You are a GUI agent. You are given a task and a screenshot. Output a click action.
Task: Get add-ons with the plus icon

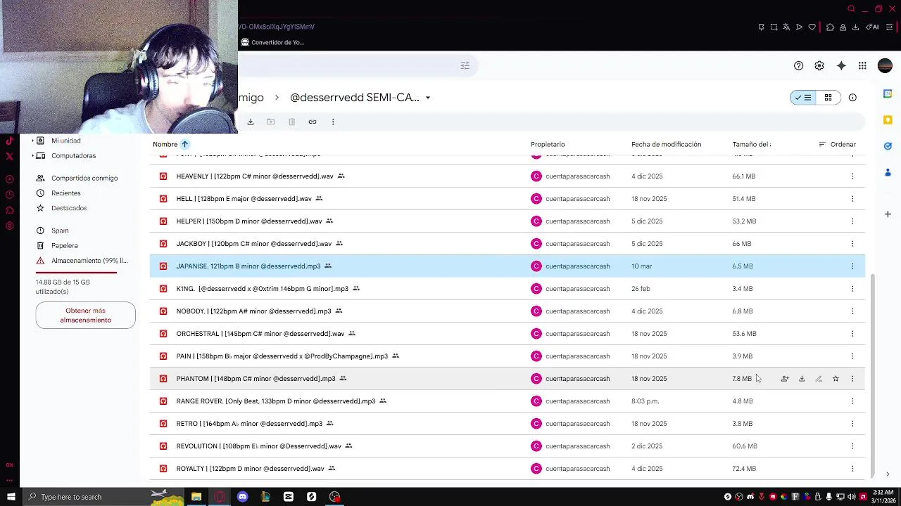(888, 214)
